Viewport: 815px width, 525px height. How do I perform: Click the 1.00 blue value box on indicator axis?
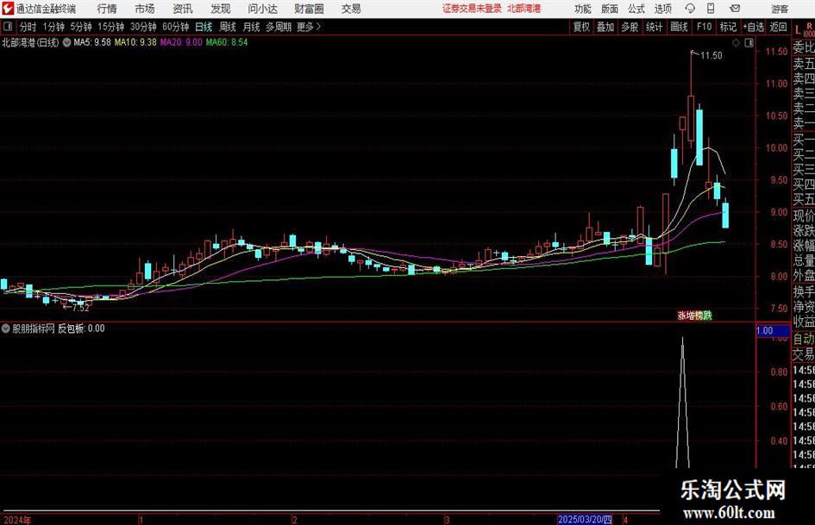[x=773, y=330]
